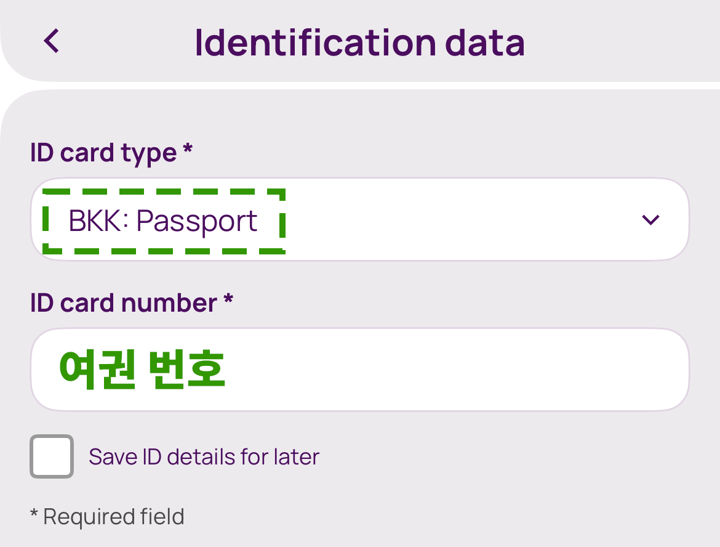Enable Save ID details for later checkbox
This screenshot has height=547, width=720.
pyautogui.click(x=52, y=456)
